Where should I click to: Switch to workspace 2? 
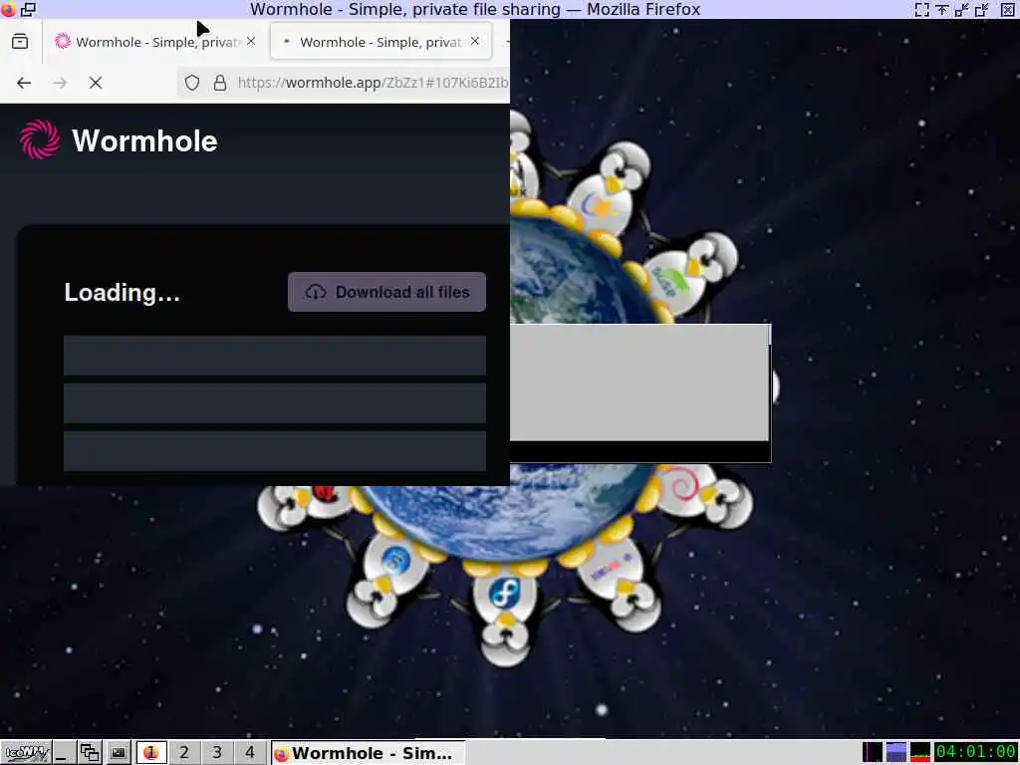pos(184,753)
